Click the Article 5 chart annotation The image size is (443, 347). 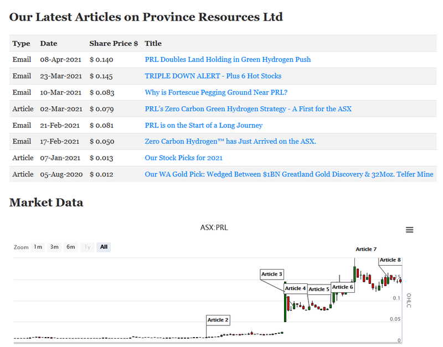pyautogui.click(x=319, y=289)
